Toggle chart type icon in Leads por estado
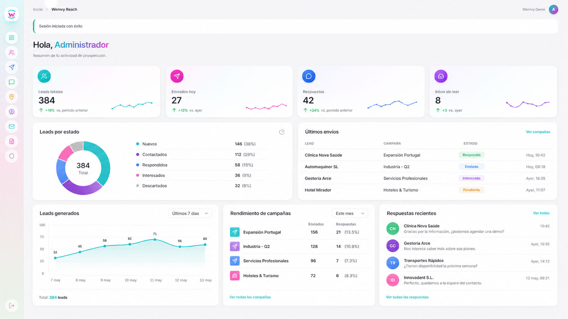This screenshot has width=568, height=319. pos(282,132)
